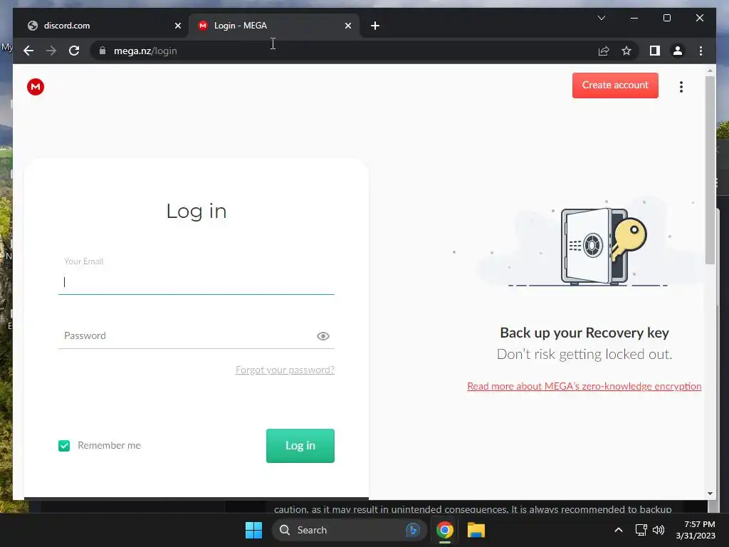Click the Log in heading text
This screenshot has width=729, height=547.
coord(196,211)
